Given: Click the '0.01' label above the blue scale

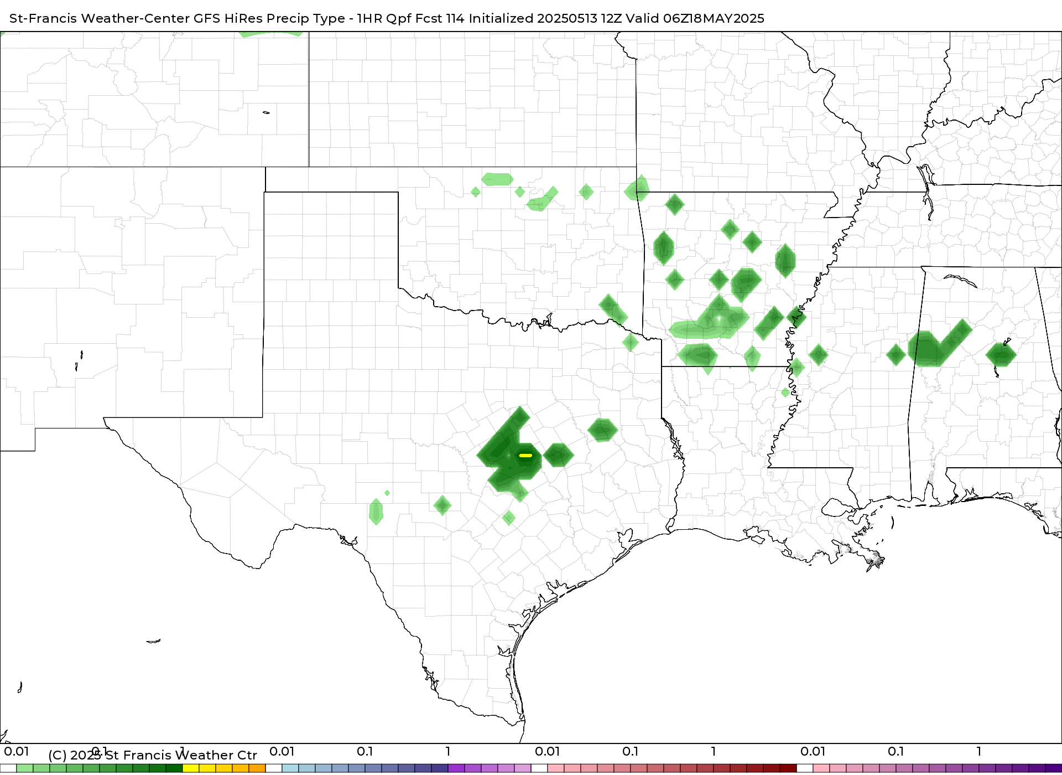Looking at the screenshot, I should [282, 752].
